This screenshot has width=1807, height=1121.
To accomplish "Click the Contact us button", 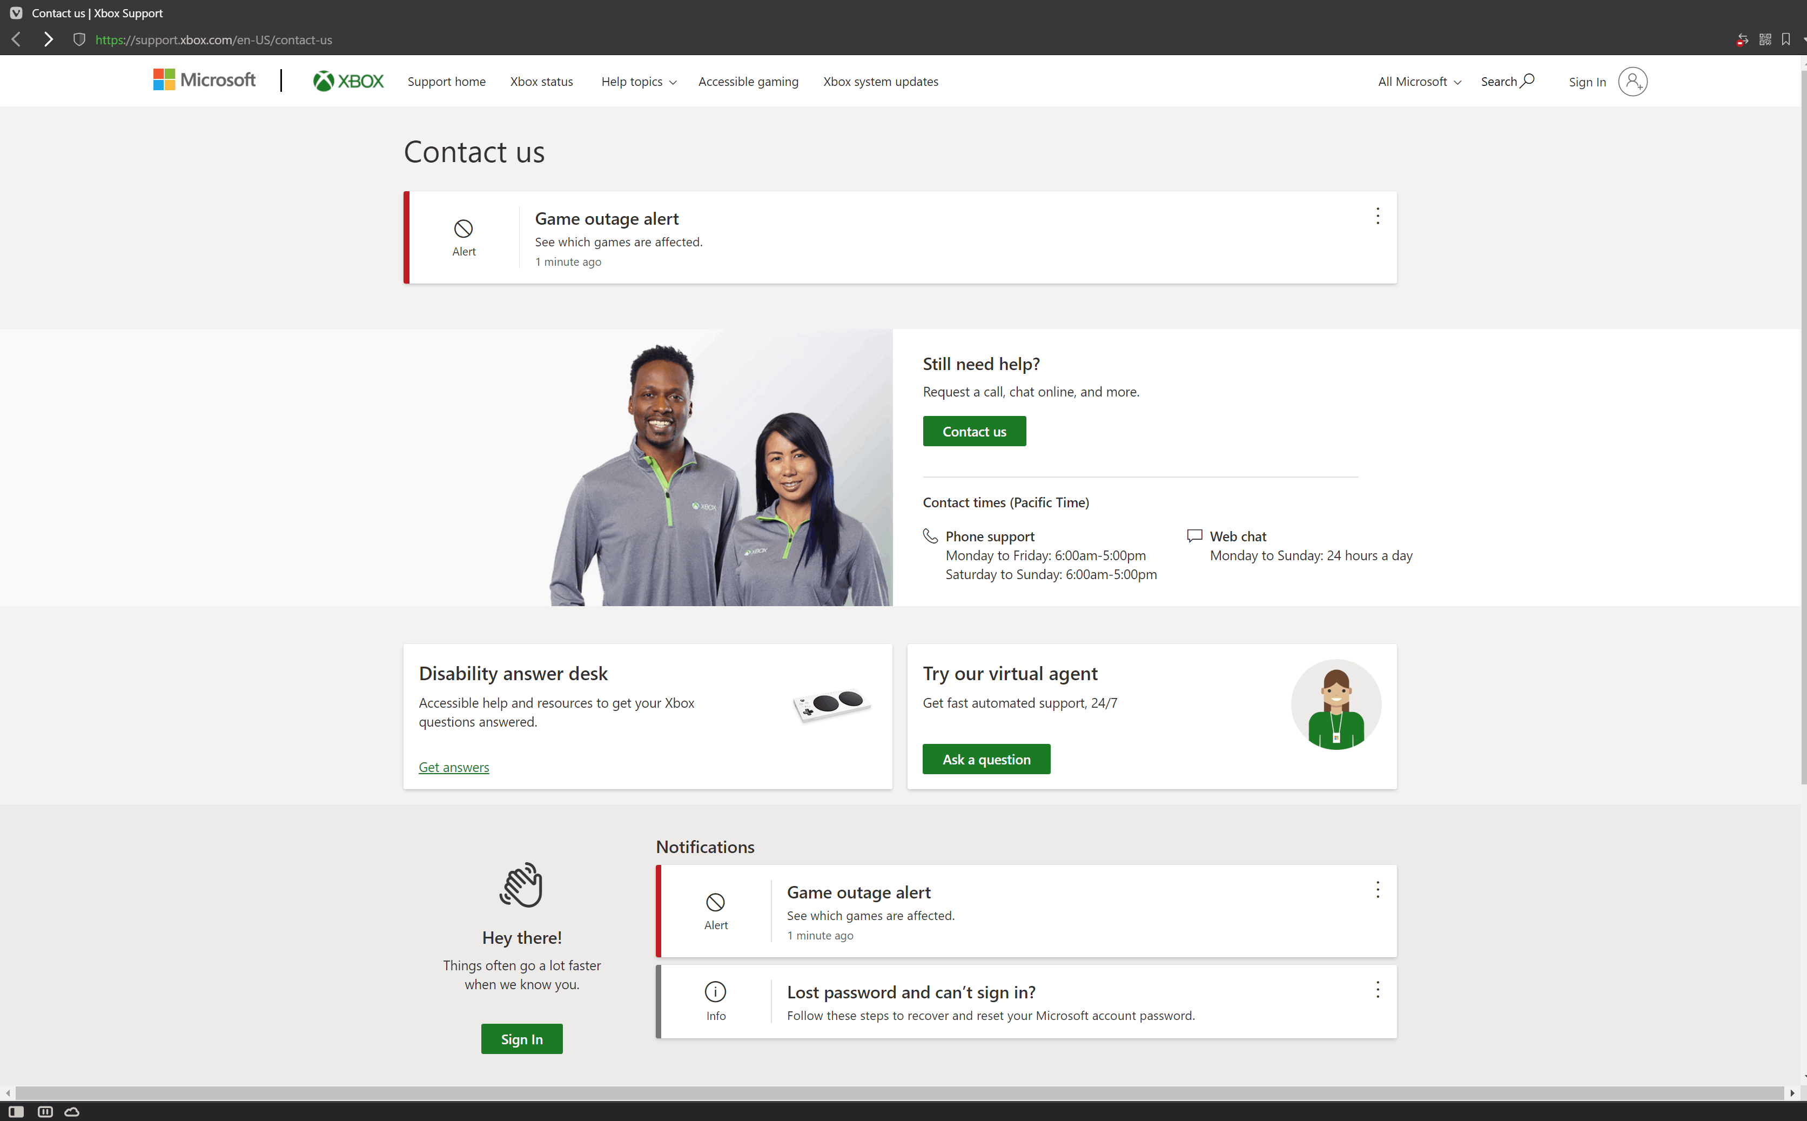I will (973, 431).
